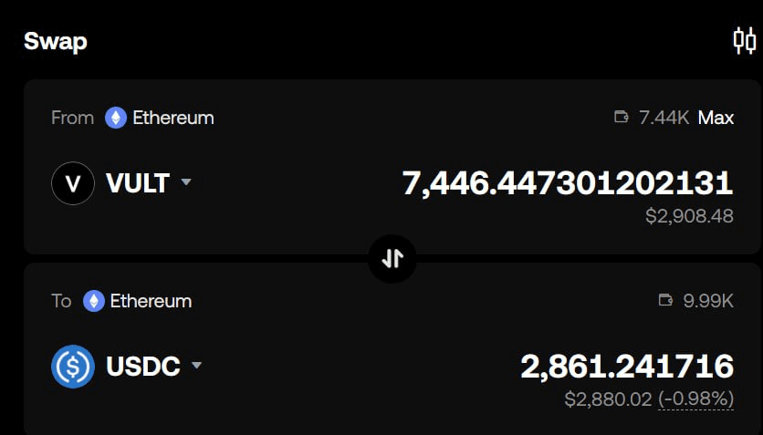The width and height of the screenshot is (763, 435).
Task: Click the VULT amount input 7,446.447301202131
Action: pos(567,183)
